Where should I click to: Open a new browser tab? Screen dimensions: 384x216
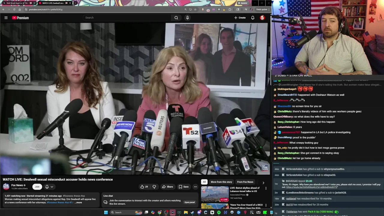point(76,3)
